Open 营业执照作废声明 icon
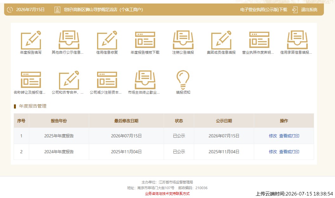The width and height of the screenshot is (335, 198). coord(259,40)
